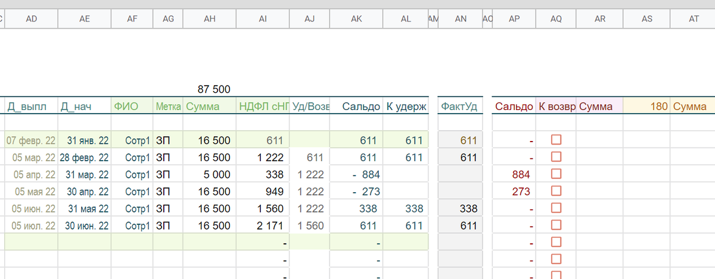Select the ФактУд cell with 338

[x=461, y=209]
